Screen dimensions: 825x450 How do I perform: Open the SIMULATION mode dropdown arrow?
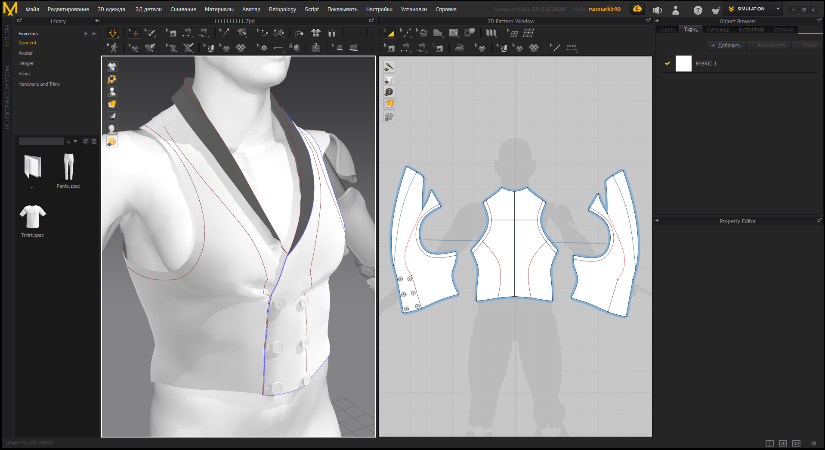click(x=778, y=9)
